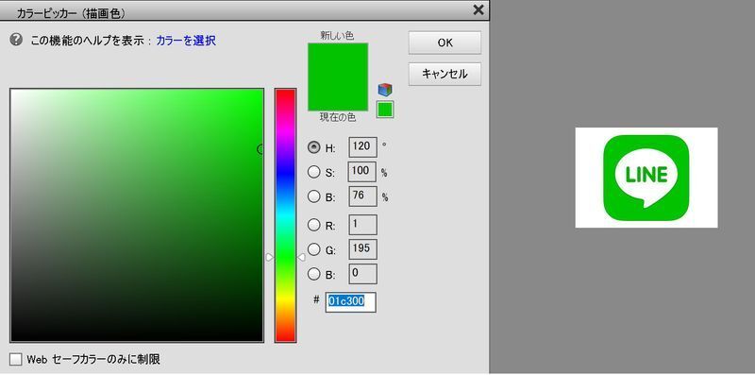The width and height of the screenshot is (755, 375).
Task: Click the hue value field showing 120
Action: (x=362, y=147)
